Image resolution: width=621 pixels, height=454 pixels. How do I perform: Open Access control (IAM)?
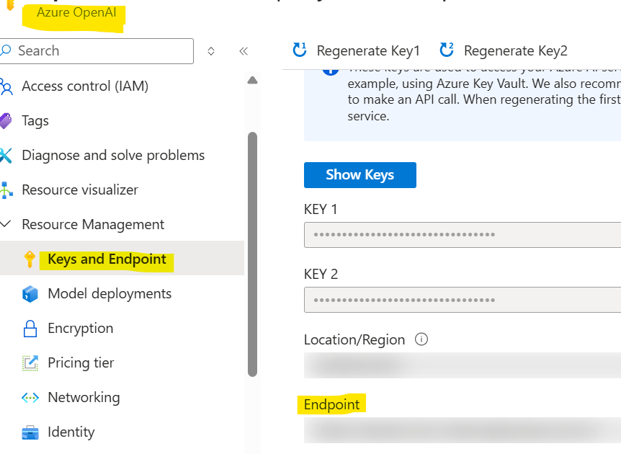click(85, 86)
